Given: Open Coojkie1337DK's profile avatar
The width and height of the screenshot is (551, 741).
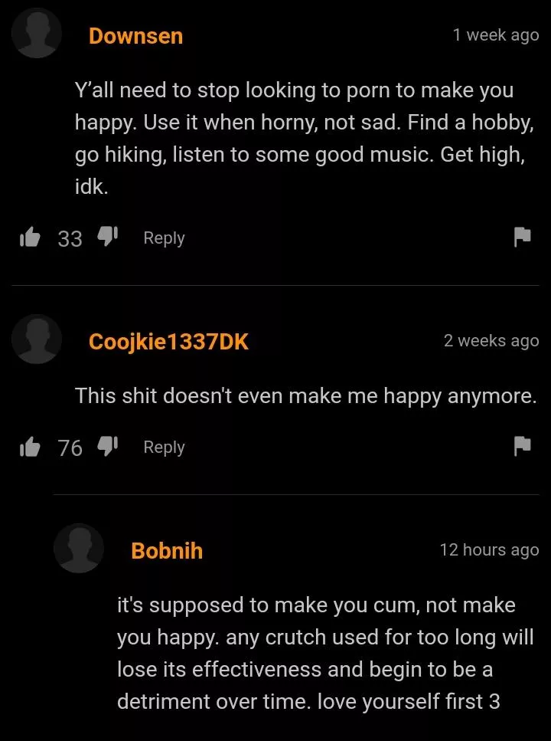Looking at the screenshot, I should click(37, 339).
